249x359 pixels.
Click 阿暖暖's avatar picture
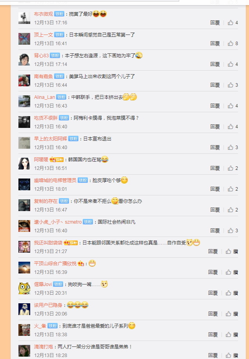coord(24,164)
